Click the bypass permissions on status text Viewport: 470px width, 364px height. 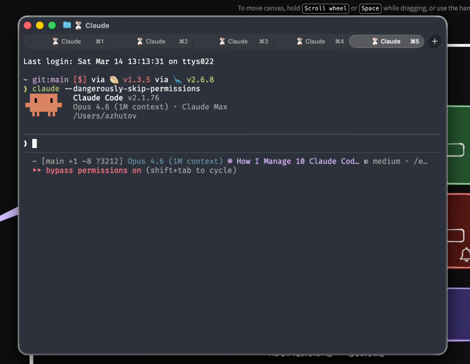coord(93,170)
